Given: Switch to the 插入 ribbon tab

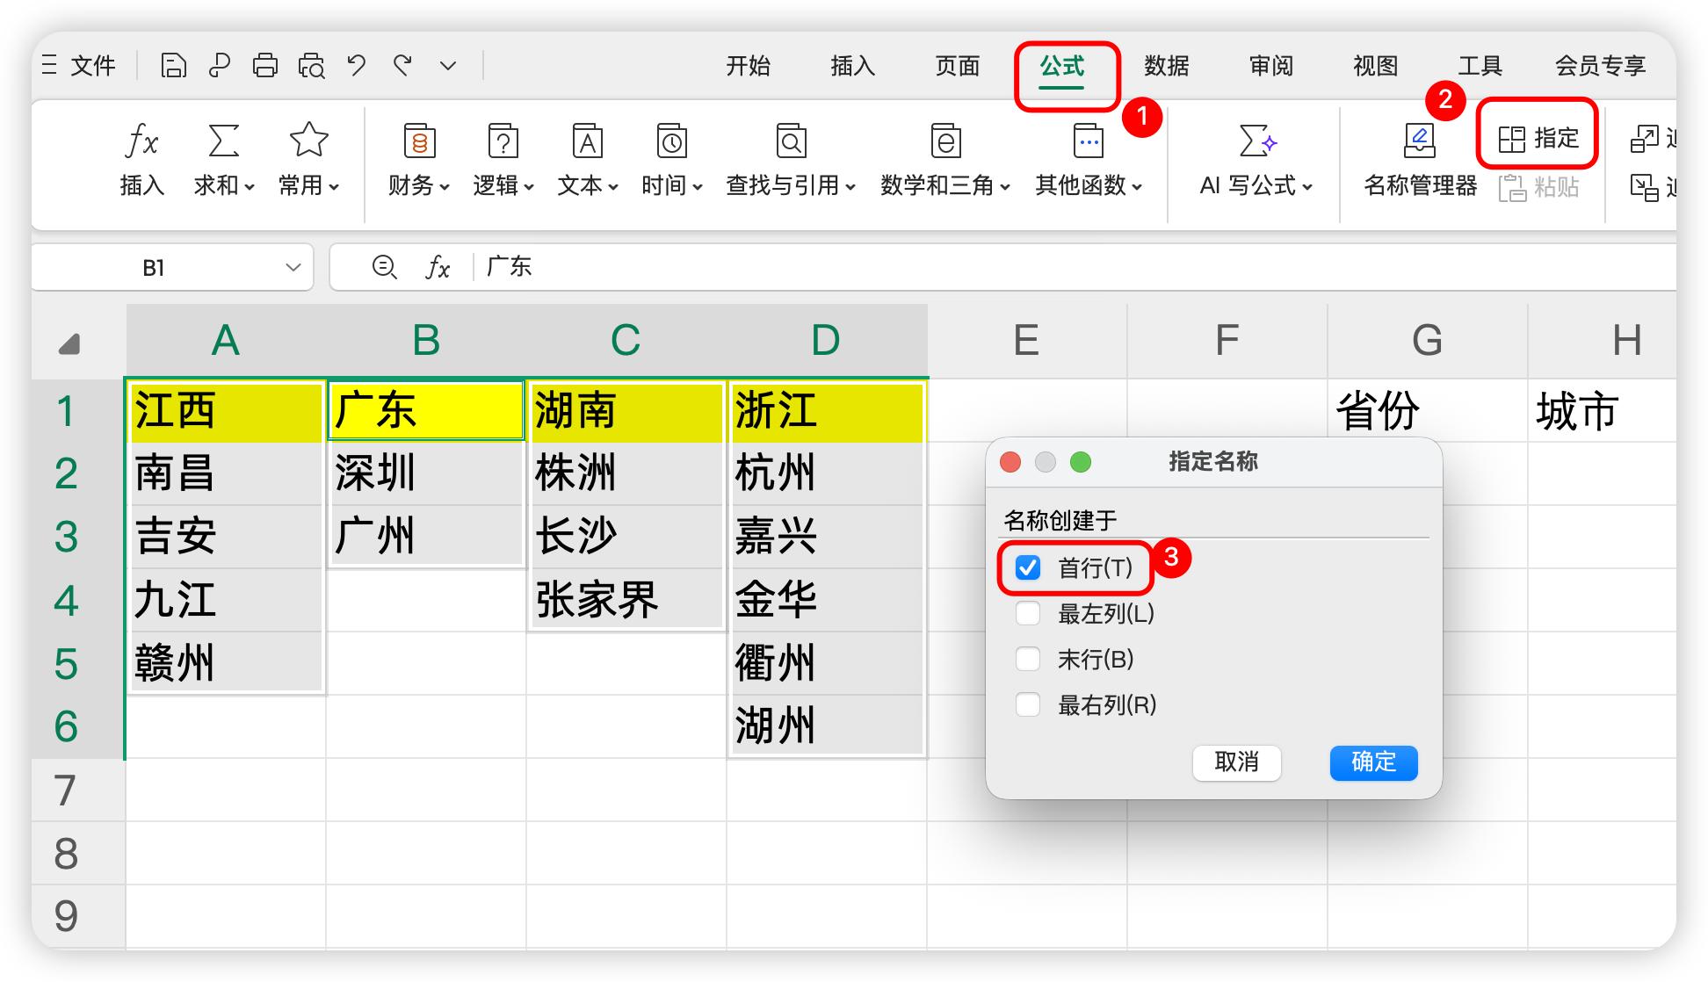Looking at the screenshot, I should [x=852, y=66].
